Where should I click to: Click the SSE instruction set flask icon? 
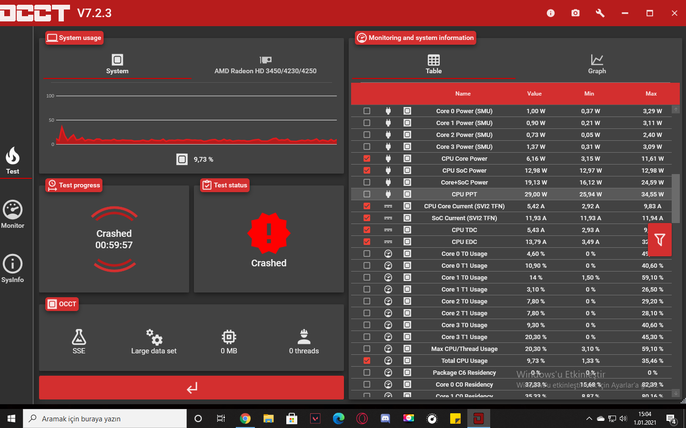point(79,337)
